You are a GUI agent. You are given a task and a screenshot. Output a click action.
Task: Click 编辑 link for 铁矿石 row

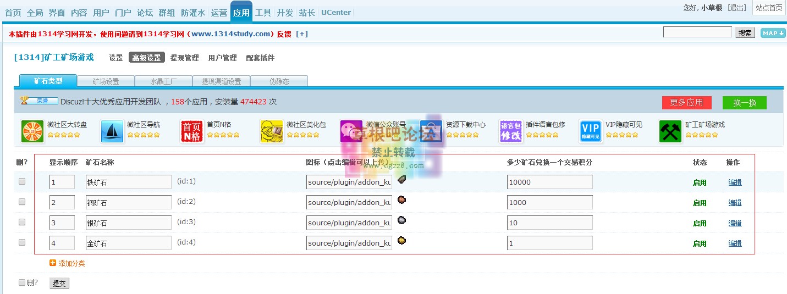click(735, 182)
